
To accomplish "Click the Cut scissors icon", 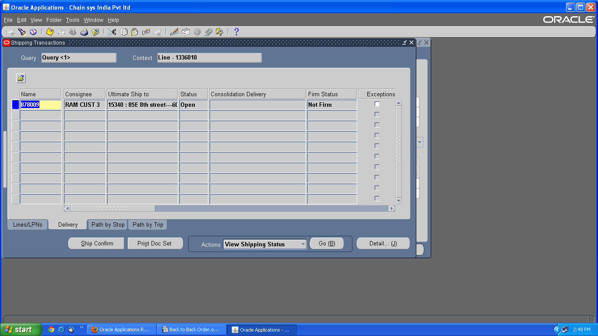I will coord(112,32).
